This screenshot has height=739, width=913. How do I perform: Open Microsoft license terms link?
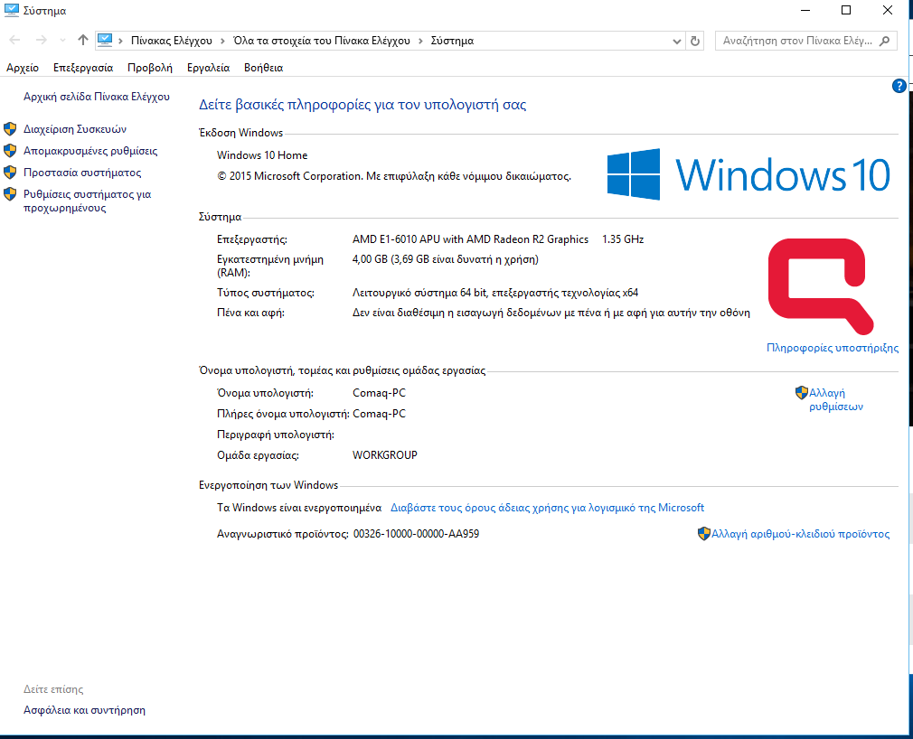[547, 508]
